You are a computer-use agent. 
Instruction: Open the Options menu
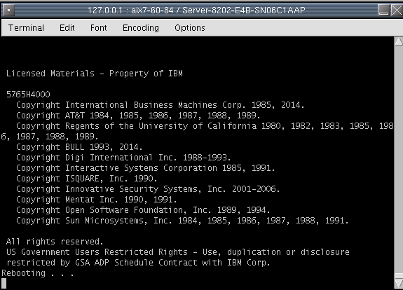pos(190,28)
